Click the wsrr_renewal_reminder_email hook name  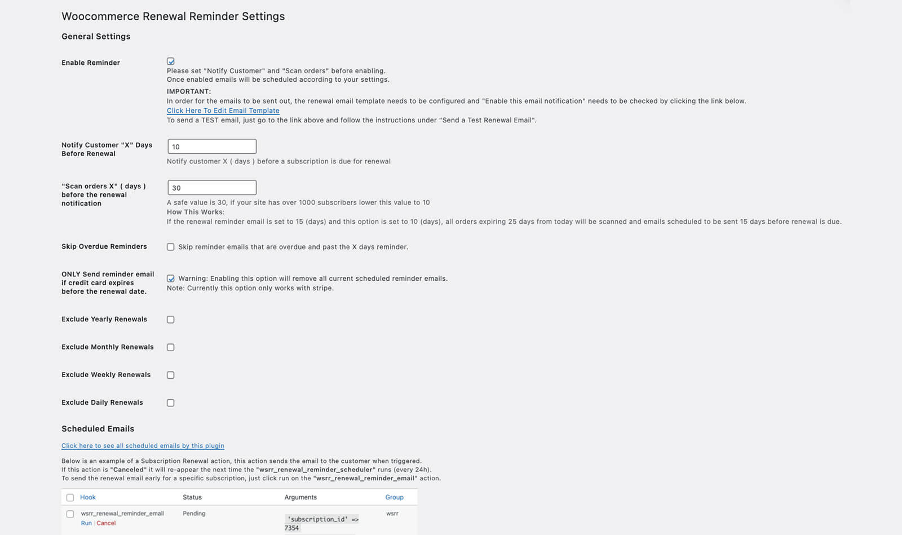click(x=122, y=514)
